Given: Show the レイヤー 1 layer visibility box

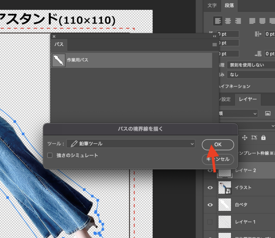Looking at the screenshot, I should pos(210,222).
